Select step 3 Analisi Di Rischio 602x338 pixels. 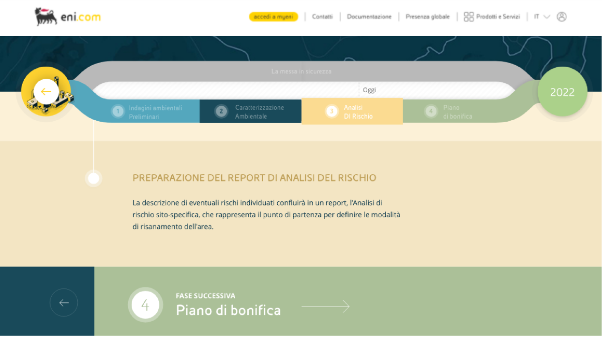coord(352,112)
